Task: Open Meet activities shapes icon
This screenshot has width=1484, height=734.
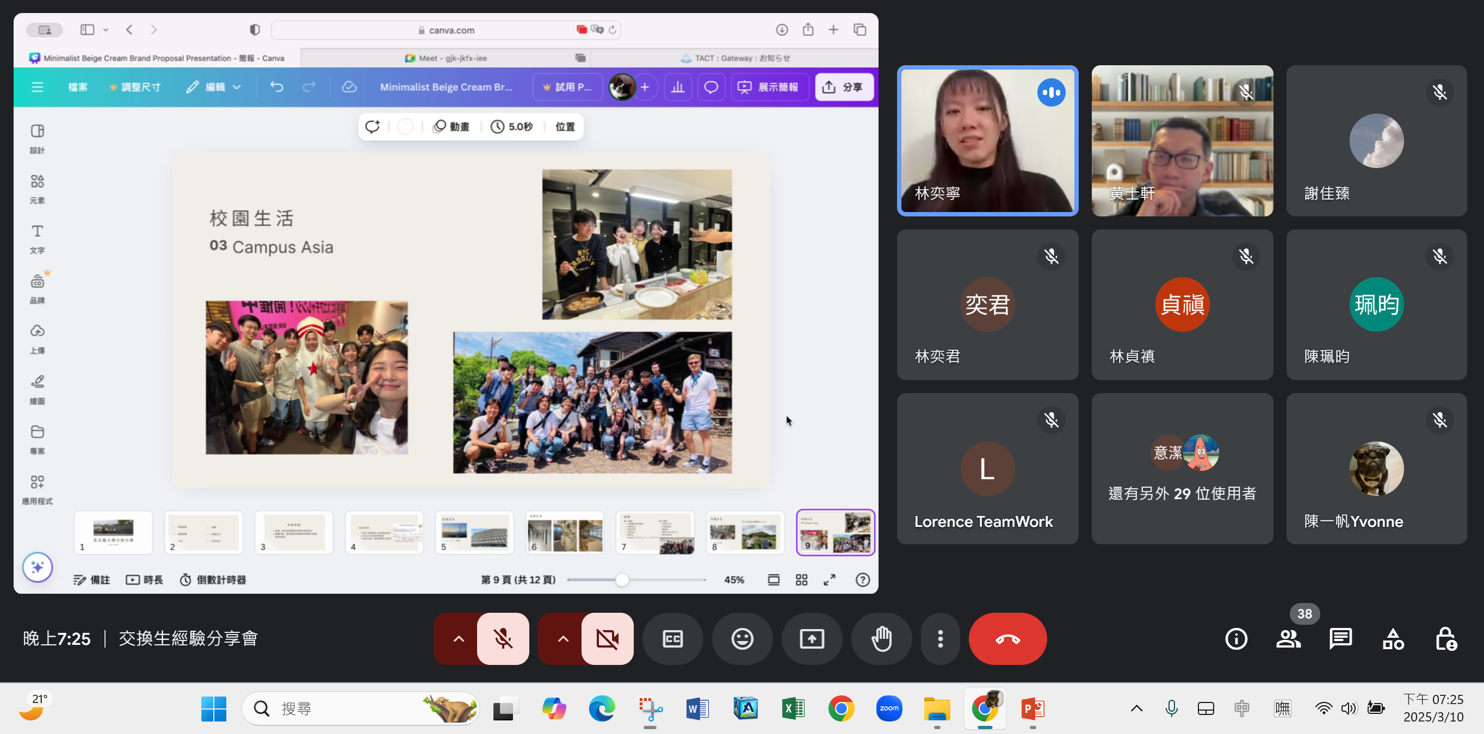Action: pyautogui.click(x=1393, y=639)
